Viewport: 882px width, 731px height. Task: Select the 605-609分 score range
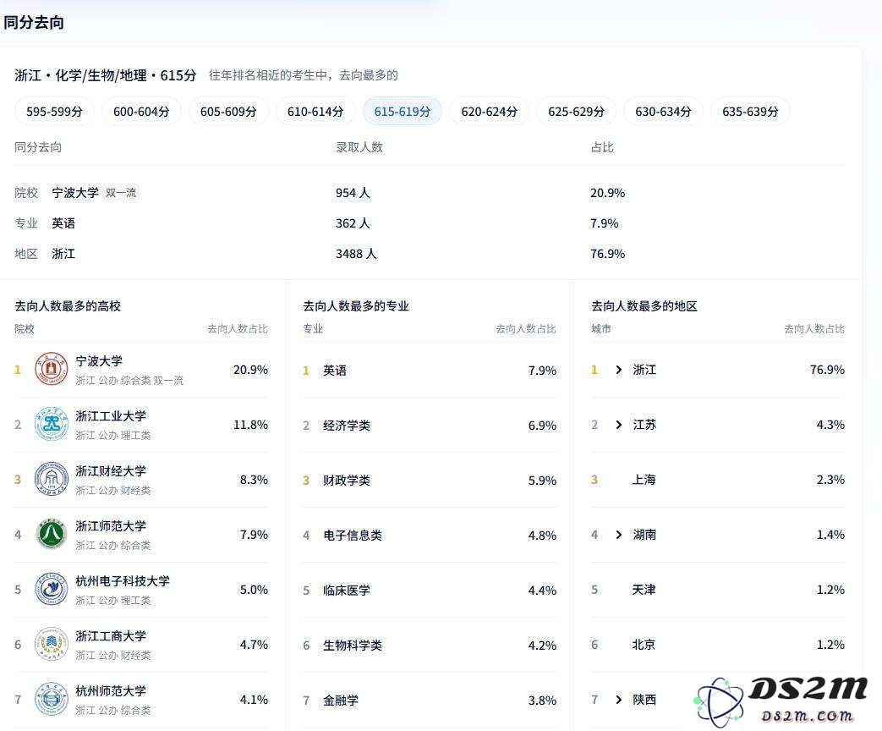point(228,112)
